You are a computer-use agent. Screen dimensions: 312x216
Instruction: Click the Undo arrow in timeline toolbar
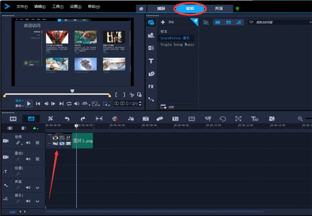coord(67,119)
